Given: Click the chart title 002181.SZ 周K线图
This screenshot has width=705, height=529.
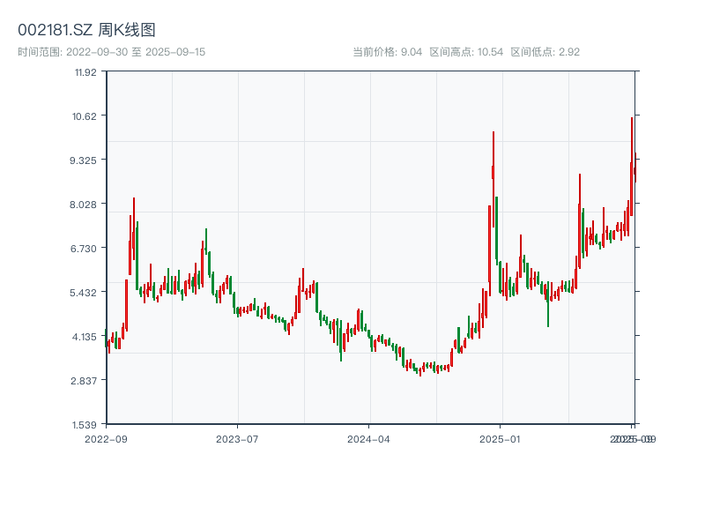Looking at the screenshot, I should (86, 30).
